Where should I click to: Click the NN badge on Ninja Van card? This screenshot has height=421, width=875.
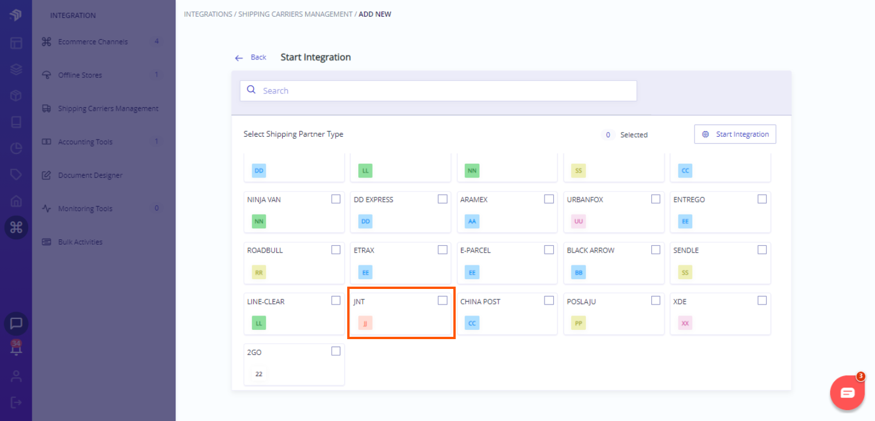point(259,221)
